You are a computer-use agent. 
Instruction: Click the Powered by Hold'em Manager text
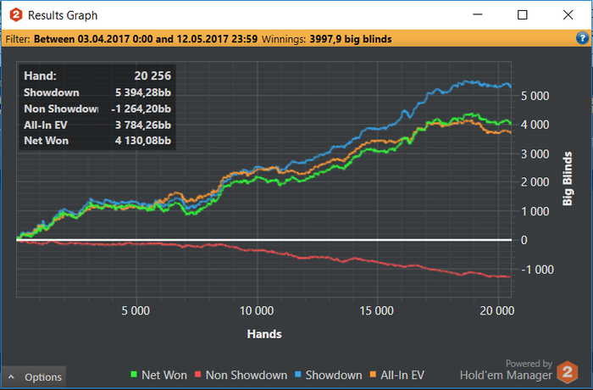(x=506, y=370)
